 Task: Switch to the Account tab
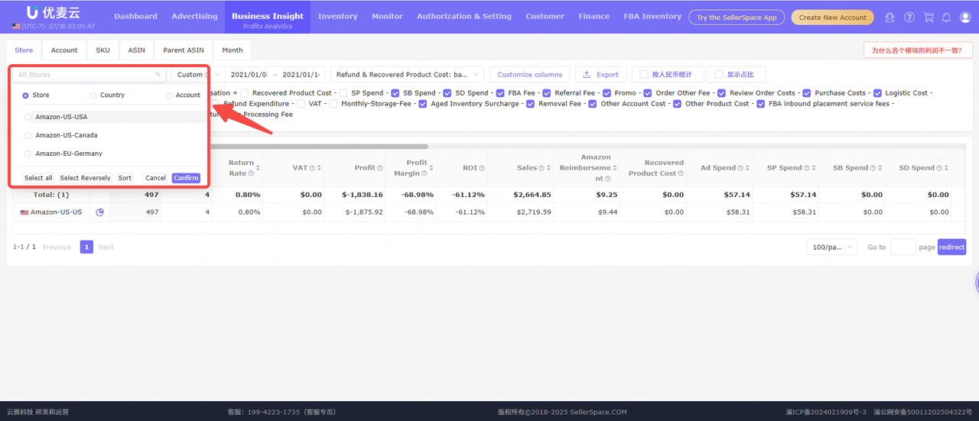(x=64, y=50)
